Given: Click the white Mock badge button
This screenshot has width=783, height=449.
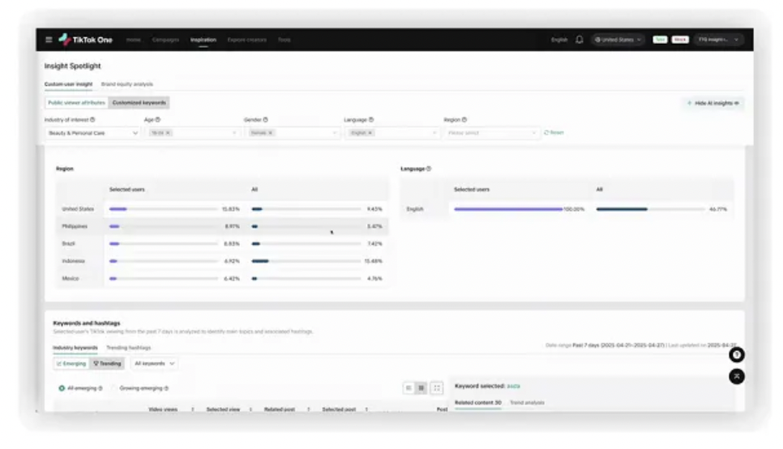Looking at the screenshot, I should pyautogui.click(x=679, y=40).
